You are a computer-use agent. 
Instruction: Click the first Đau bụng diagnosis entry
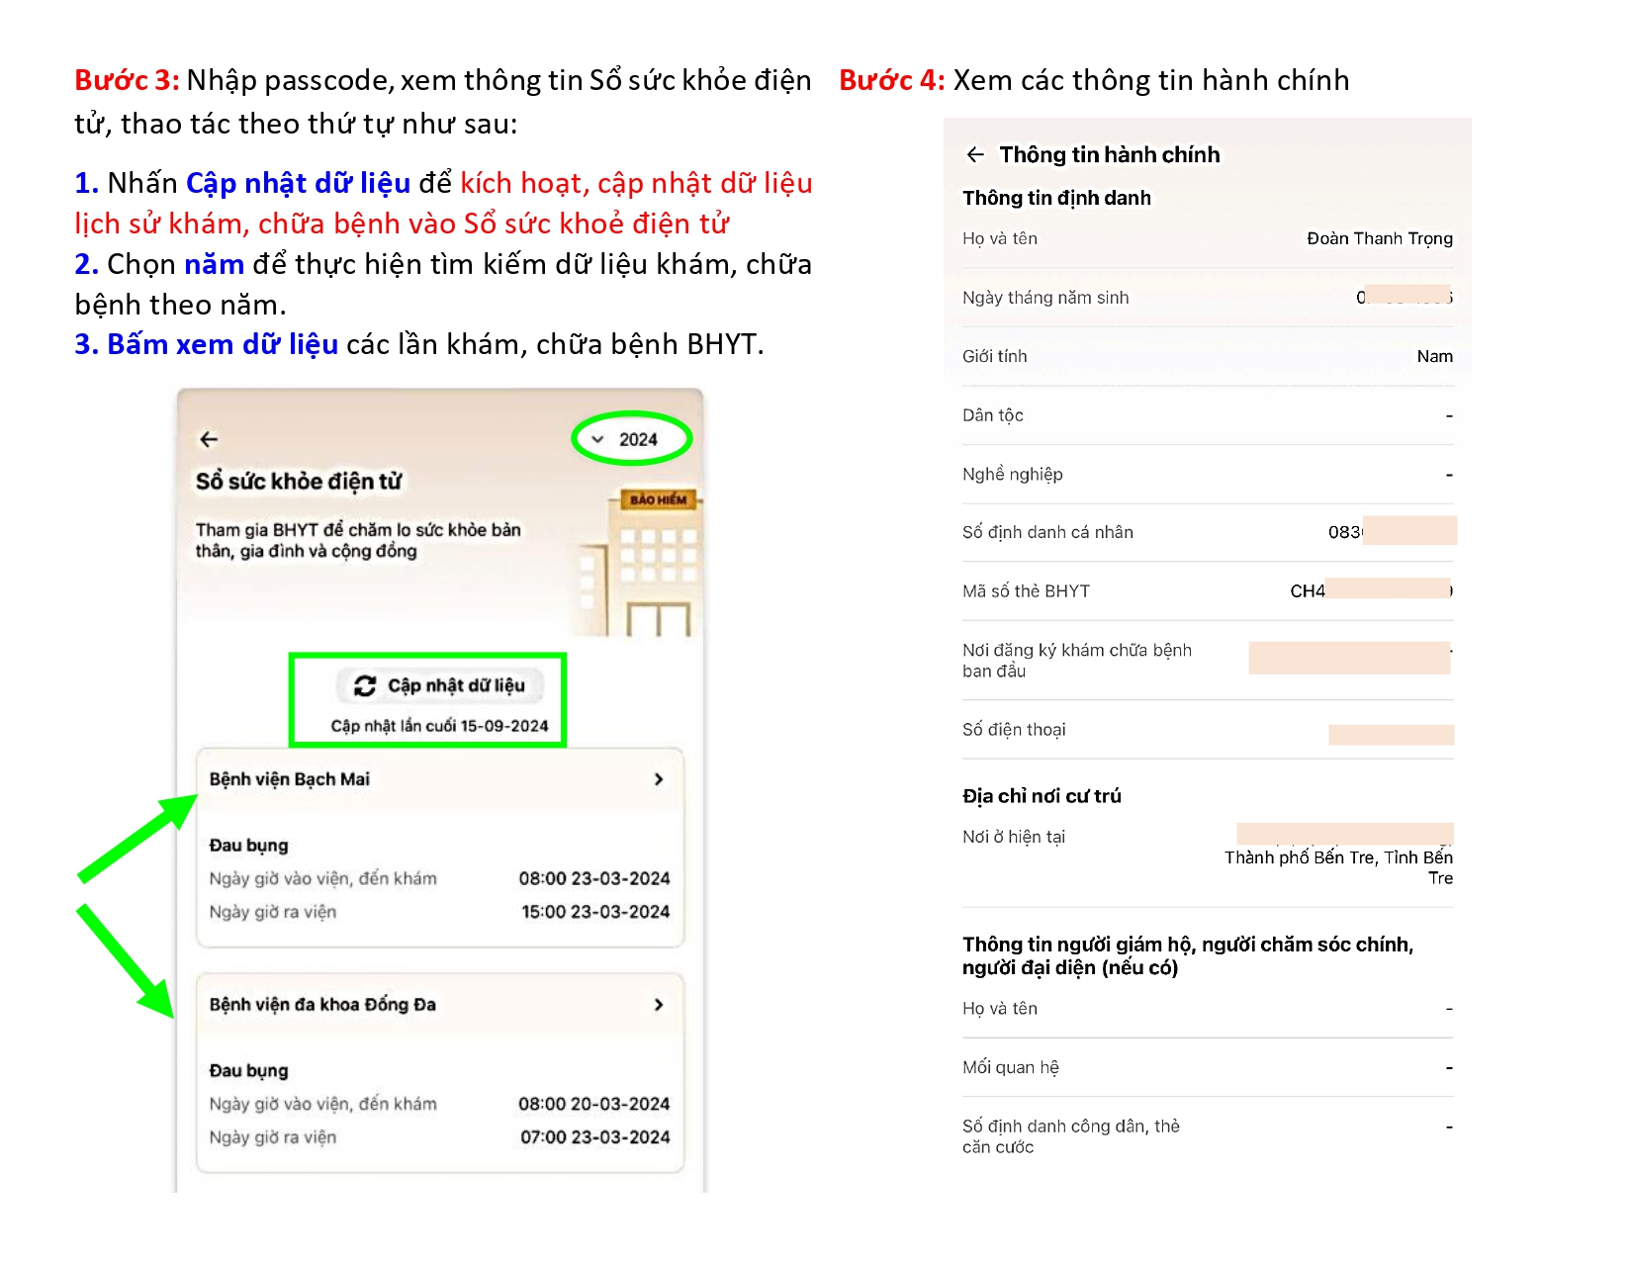tap(249, 846)
